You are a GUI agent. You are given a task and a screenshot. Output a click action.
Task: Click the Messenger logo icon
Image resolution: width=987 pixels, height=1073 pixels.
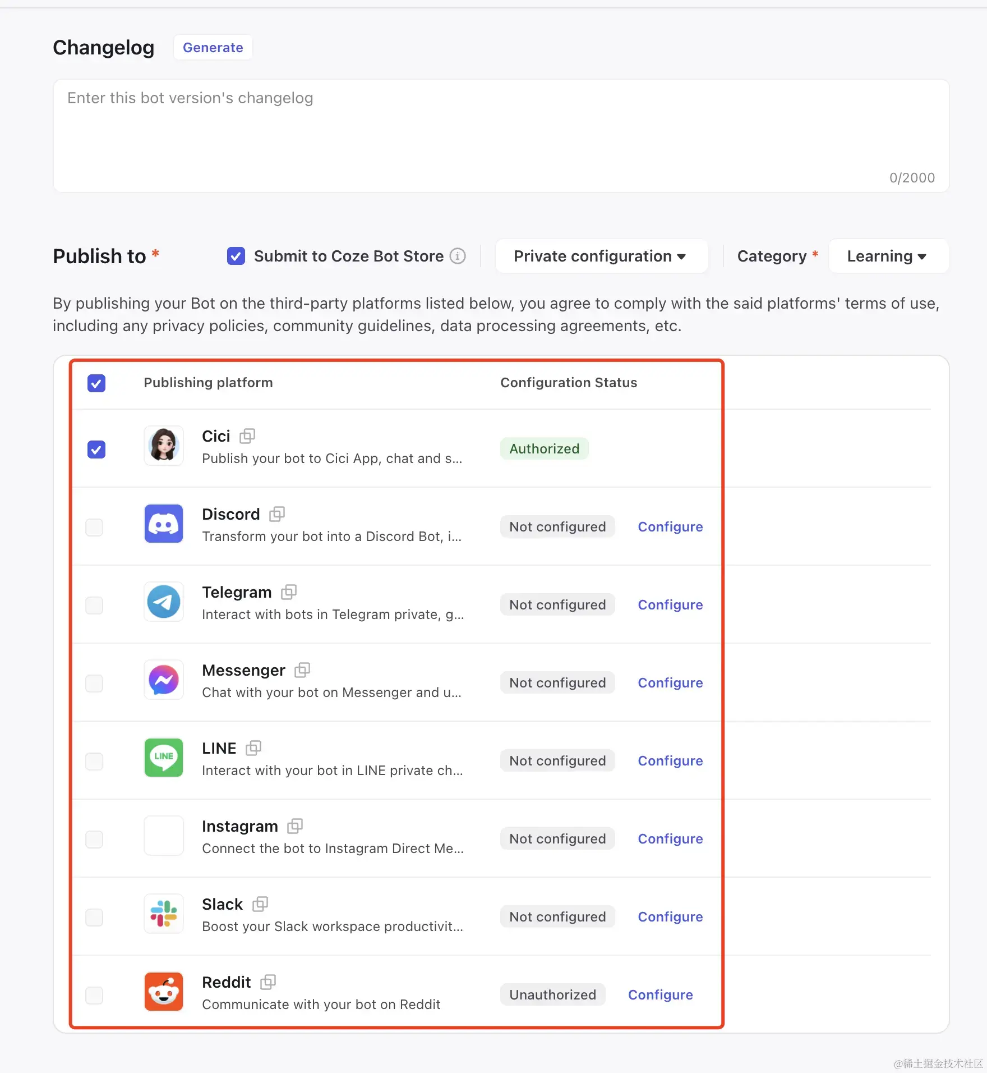point(164,680)
